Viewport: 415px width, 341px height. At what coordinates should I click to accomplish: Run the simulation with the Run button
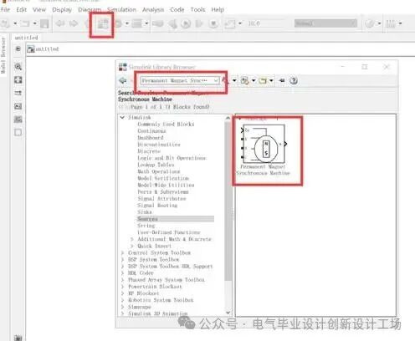click(x=186, y=23)
